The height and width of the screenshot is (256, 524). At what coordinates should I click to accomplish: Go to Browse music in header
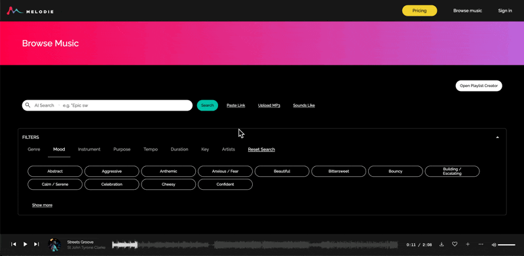[x=468, y=10]
